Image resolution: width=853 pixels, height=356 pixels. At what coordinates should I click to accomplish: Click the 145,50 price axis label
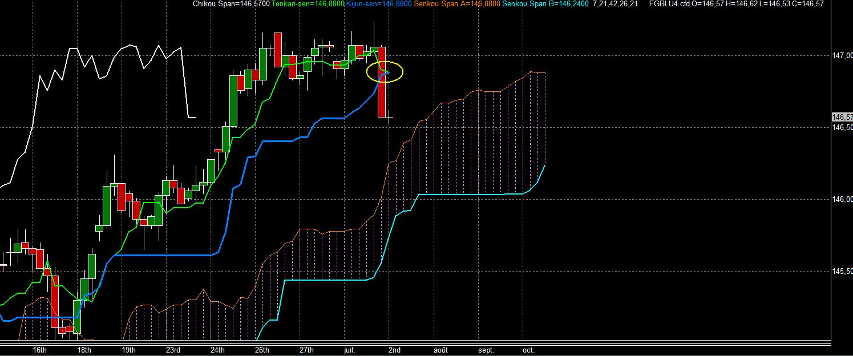(843, 271)
